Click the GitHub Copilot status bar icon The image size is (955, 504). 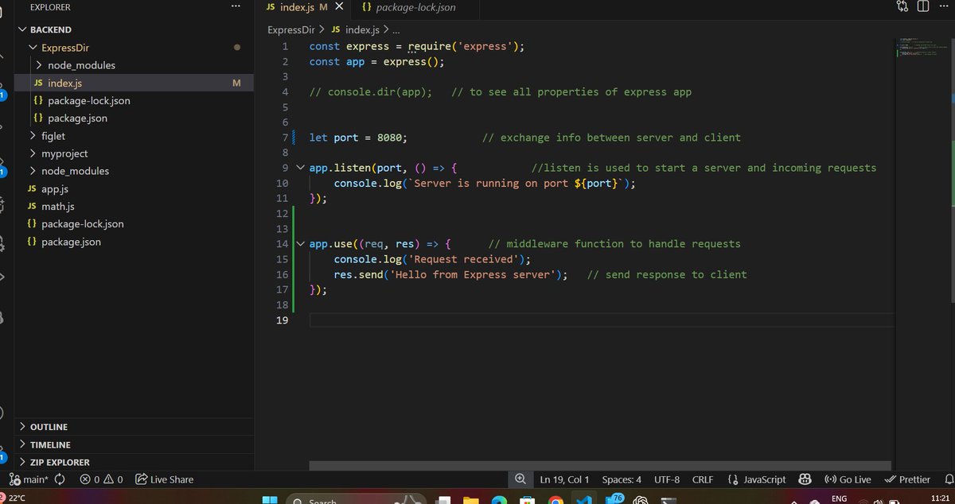(x=805, y=479)
